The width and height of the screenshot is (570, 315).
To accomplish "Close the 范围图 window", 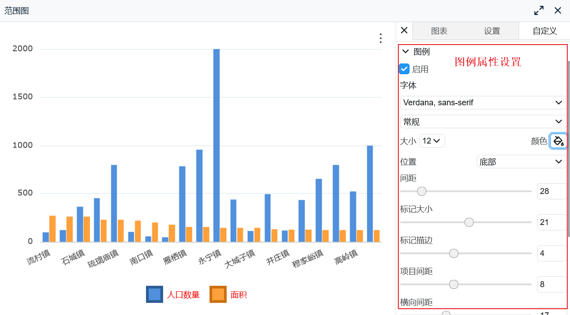I will 558,10.
